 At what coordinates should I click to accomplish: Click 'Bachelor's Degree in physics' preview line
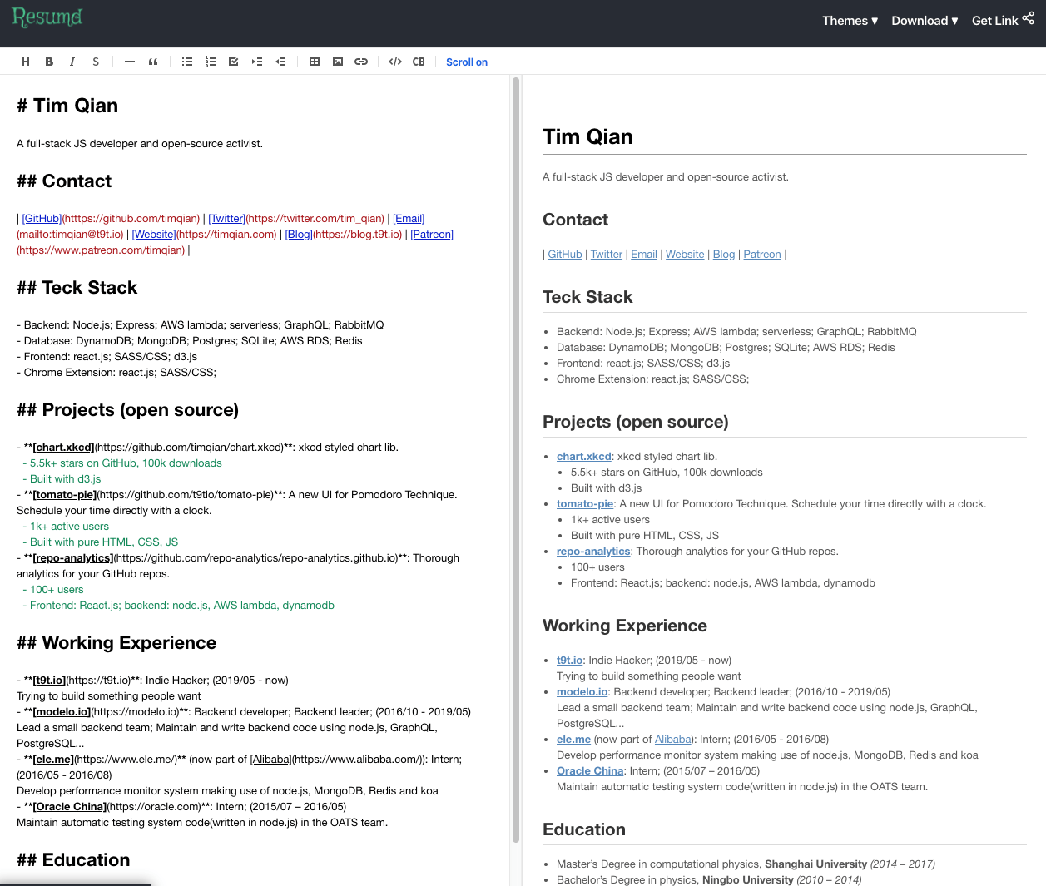[x=709, y=880]
